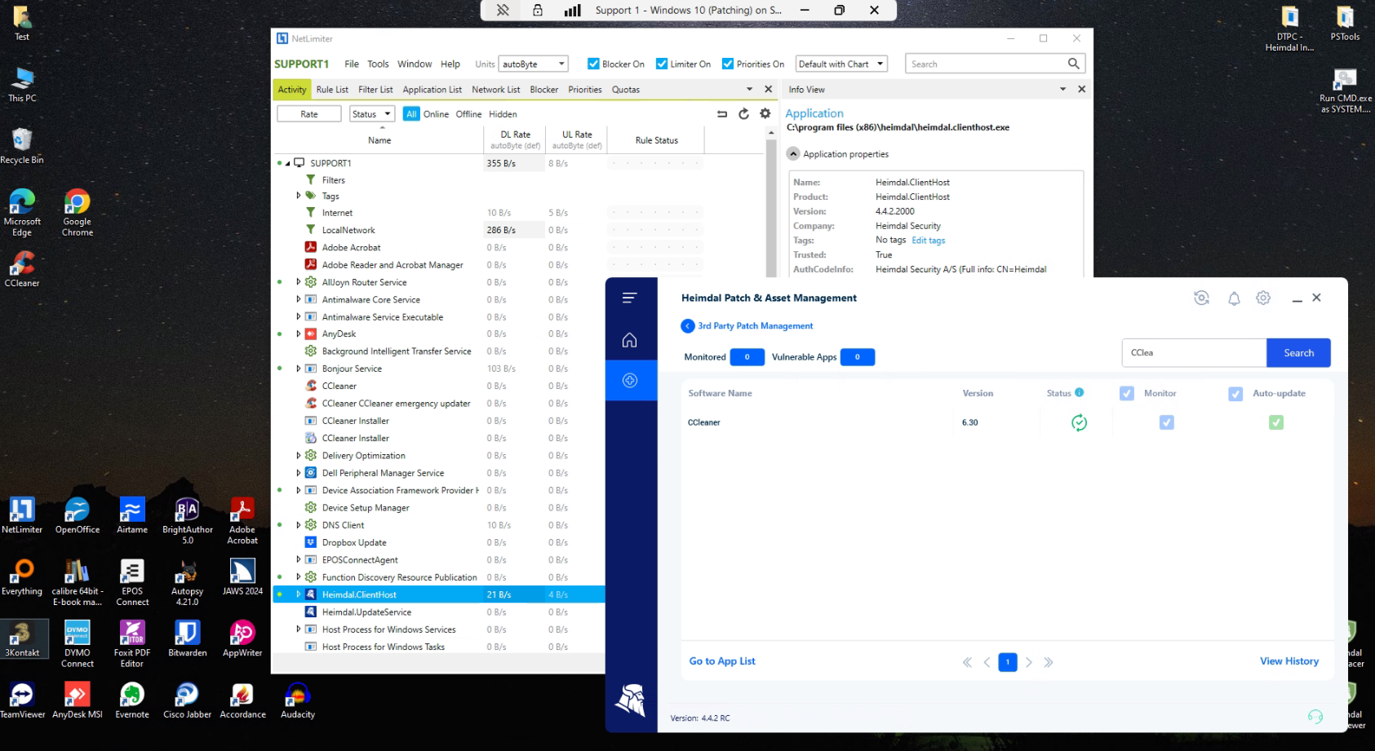This screenshot has width=1375, height=751.
Task: Click the Rate button
Action: click(309, 114)
